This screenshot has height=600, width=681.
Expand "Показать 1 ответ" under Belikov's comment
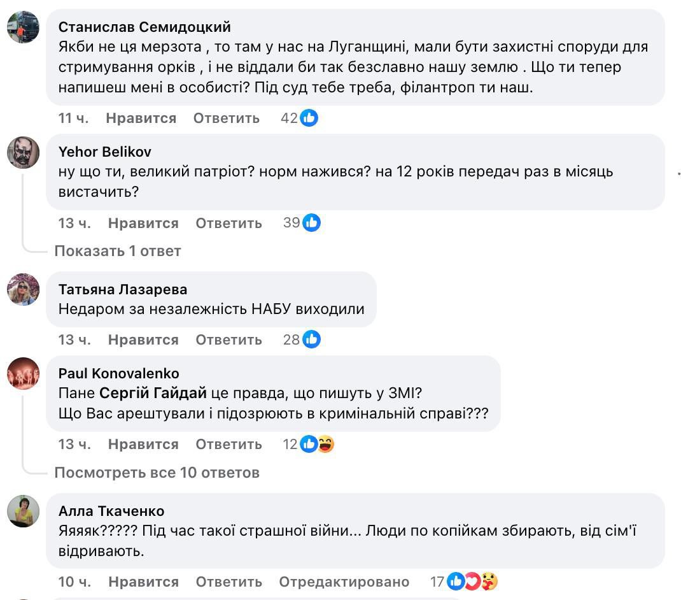point(118,251)
